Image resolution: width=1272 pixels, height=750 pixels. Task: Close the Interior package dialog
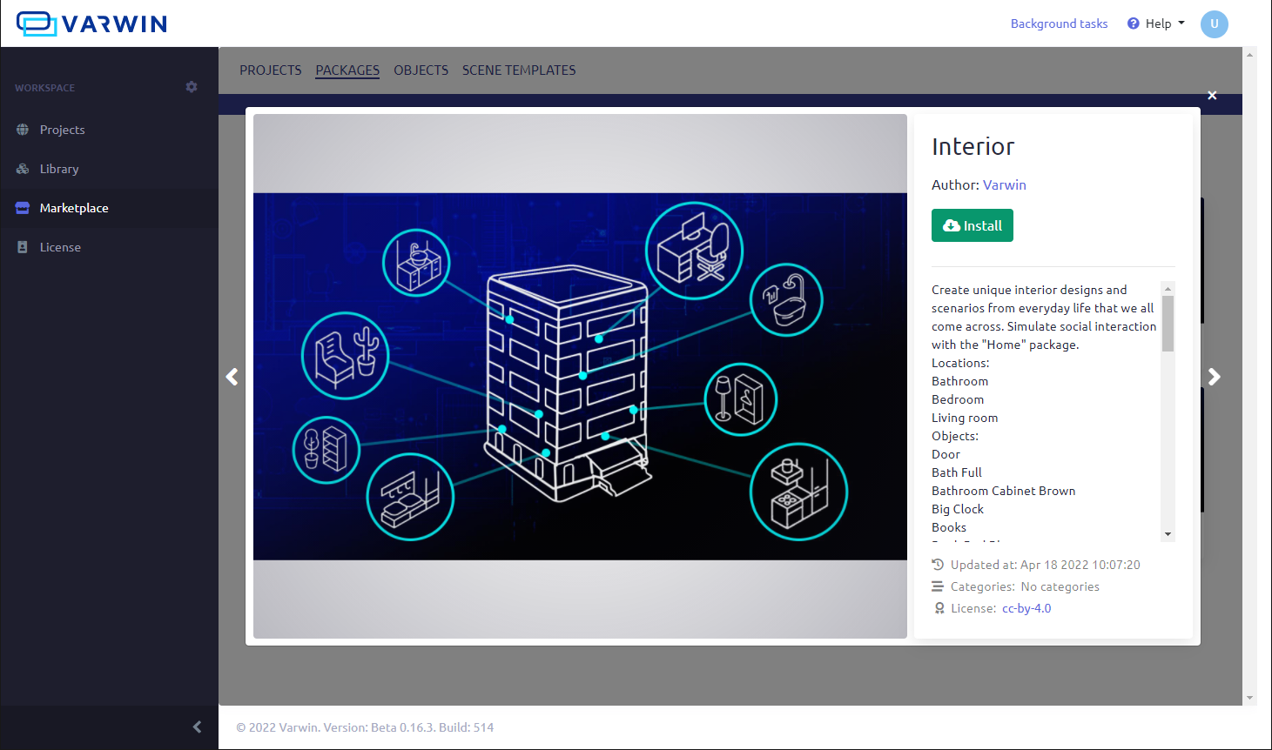[x=1212, y=95]
